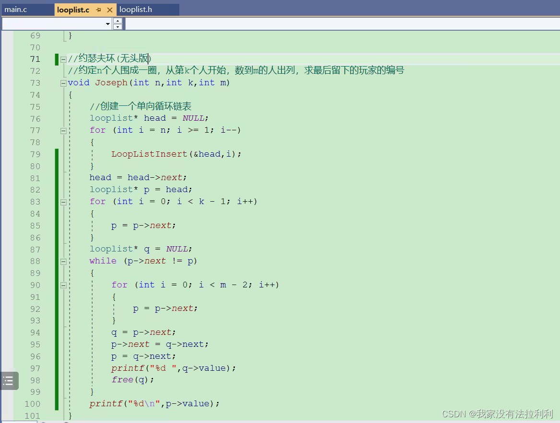Click free(q) on line 98
Screen dimensions: 560x423
click(133, 380)
